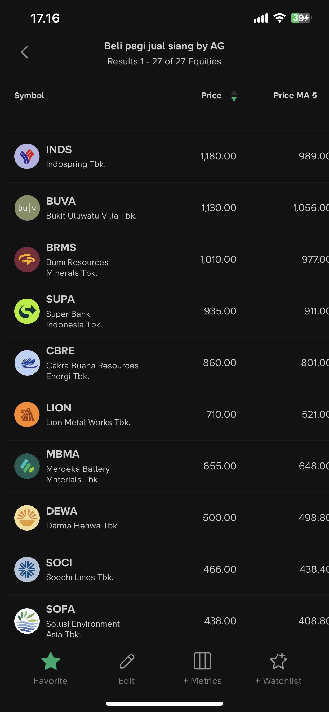The width and height of the screenshot is (329, 712).
Task: Select the CBRE ship logo
Action: 27,363
